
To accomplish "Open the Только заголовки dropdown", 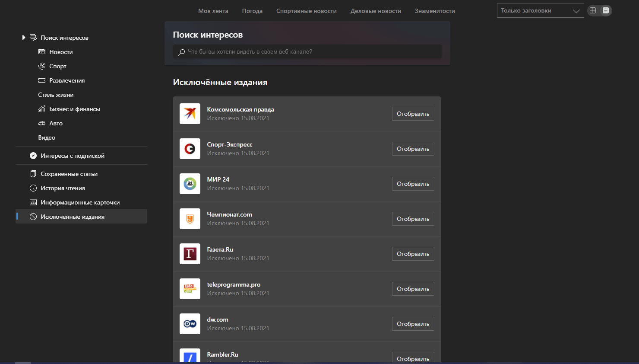I will [540, 11].
